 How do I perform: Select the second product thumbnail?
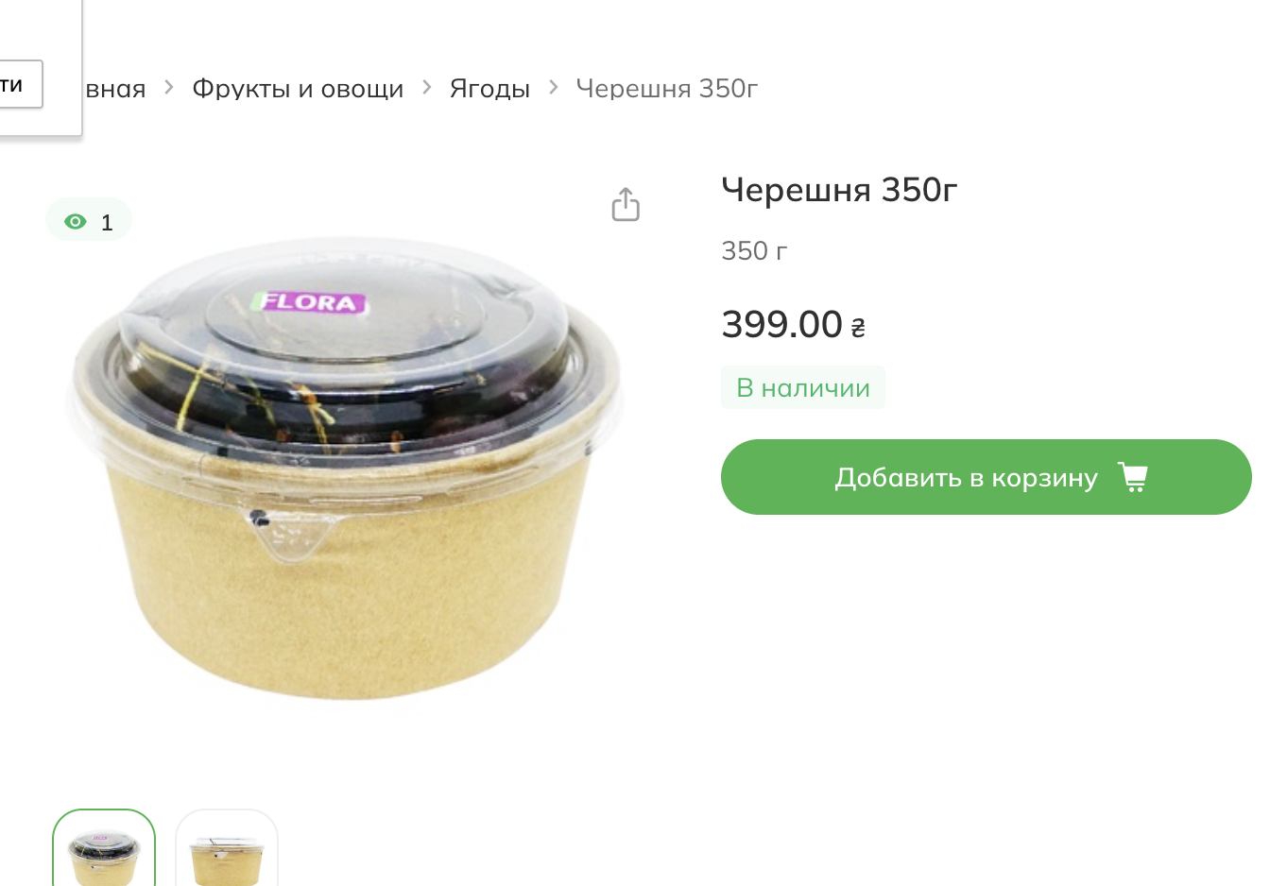(x=227, y=848)
